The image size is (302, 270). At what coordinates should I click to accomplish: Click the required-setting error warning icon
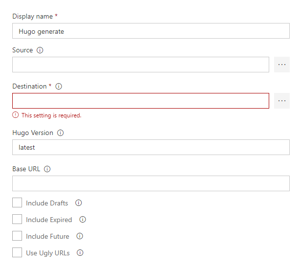pos(15,115)
